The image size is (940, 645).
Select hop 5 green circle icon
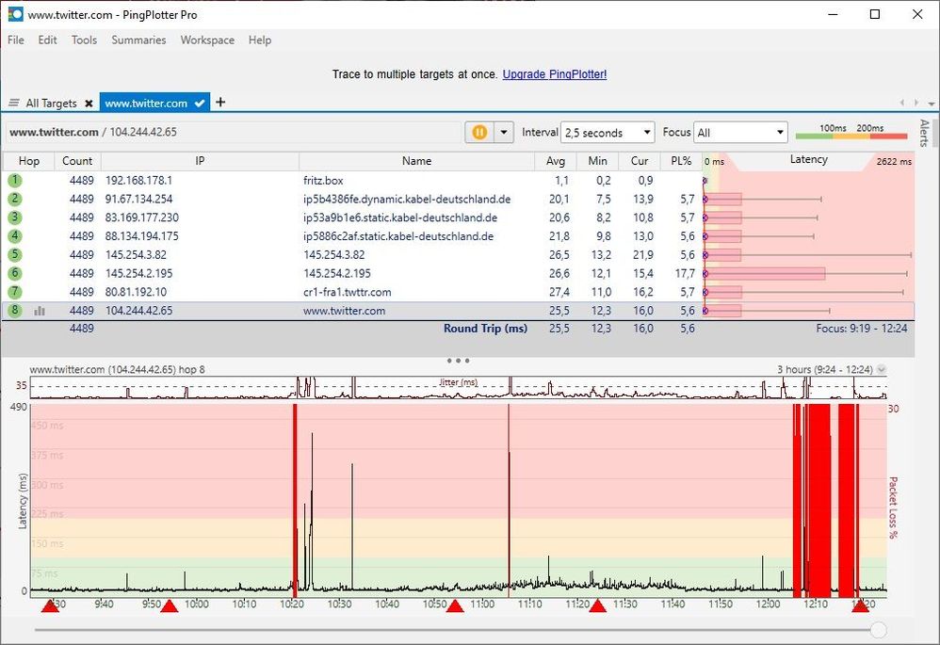coord(14,254)
